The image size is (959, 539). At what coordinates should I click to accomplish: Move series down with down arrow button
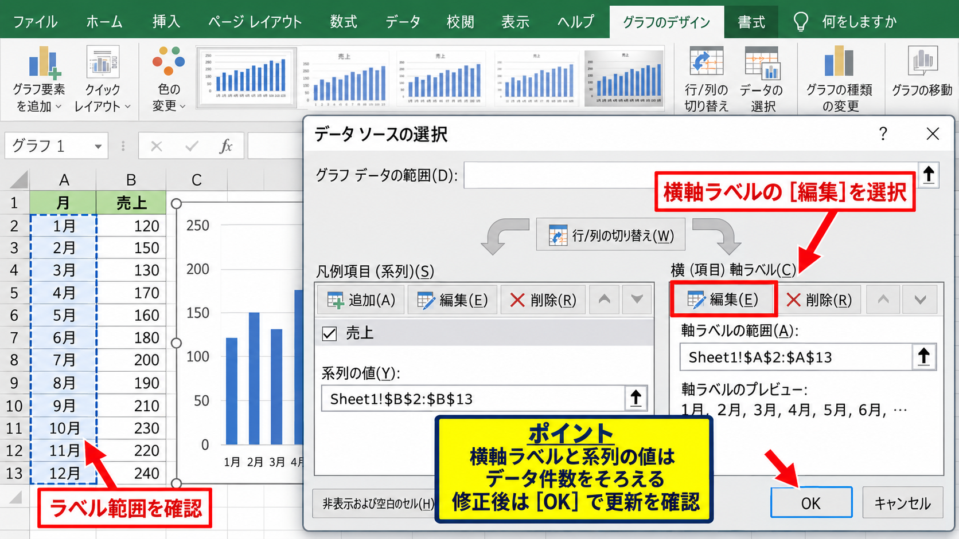click(x=637, y=300)
